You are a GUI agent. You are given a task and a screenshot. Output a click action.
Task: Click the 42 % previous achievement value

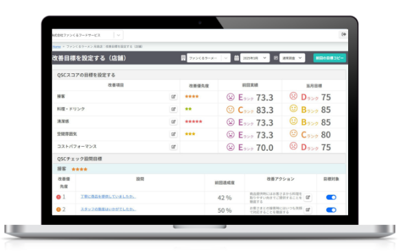[225, 198]
